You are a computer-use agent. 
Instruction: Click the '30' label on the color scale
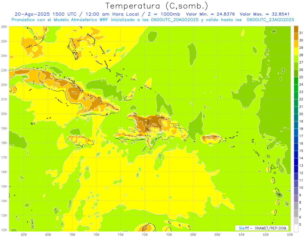[301, 40]
